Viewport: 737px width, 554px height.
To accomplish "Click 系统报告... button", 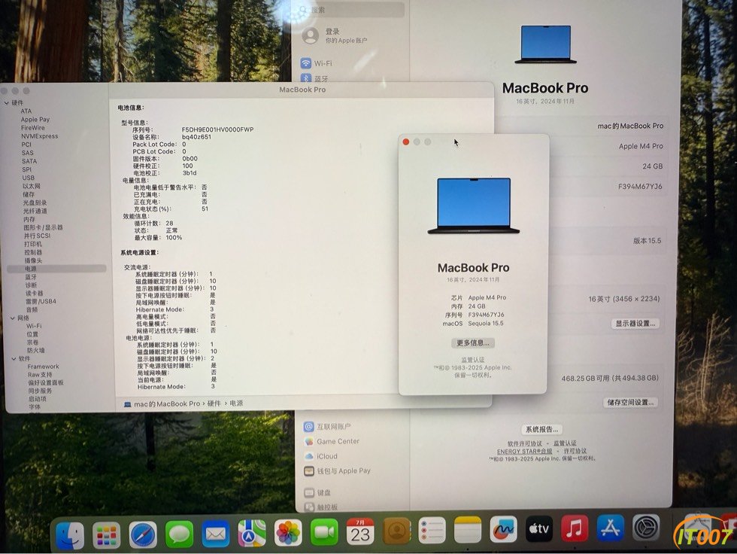I will pyautogui.click(x=541, y=429).
